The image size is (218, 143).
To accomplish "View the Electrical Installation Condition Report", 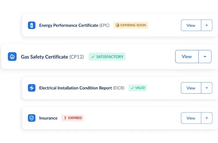I will [x=191, y=88].
